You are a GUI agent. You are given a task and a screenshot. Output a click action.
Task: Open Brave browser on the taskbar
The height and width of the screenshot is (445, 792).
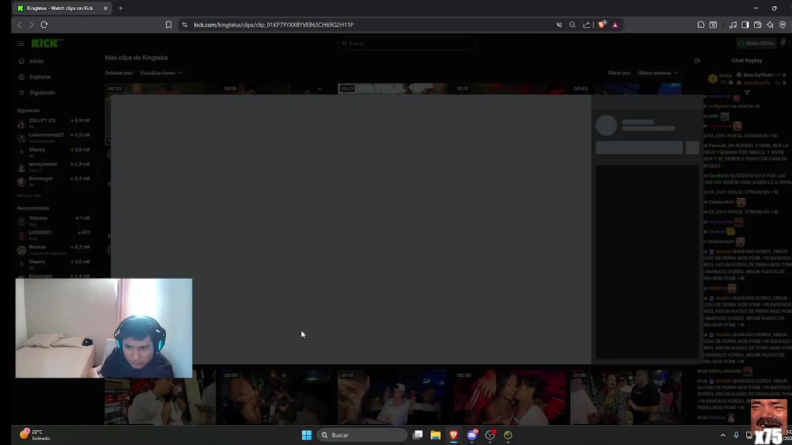click(x=454, y=435)
